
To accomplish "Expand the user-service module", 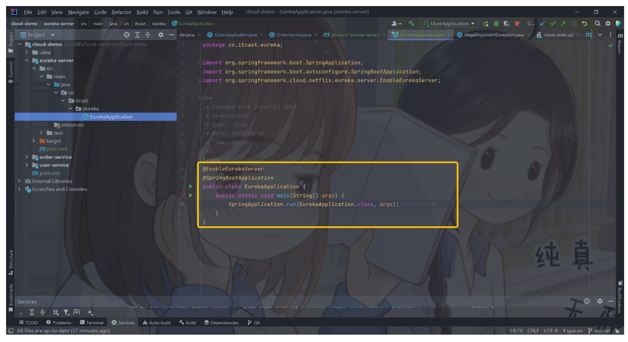I will (x=27, y=165).
